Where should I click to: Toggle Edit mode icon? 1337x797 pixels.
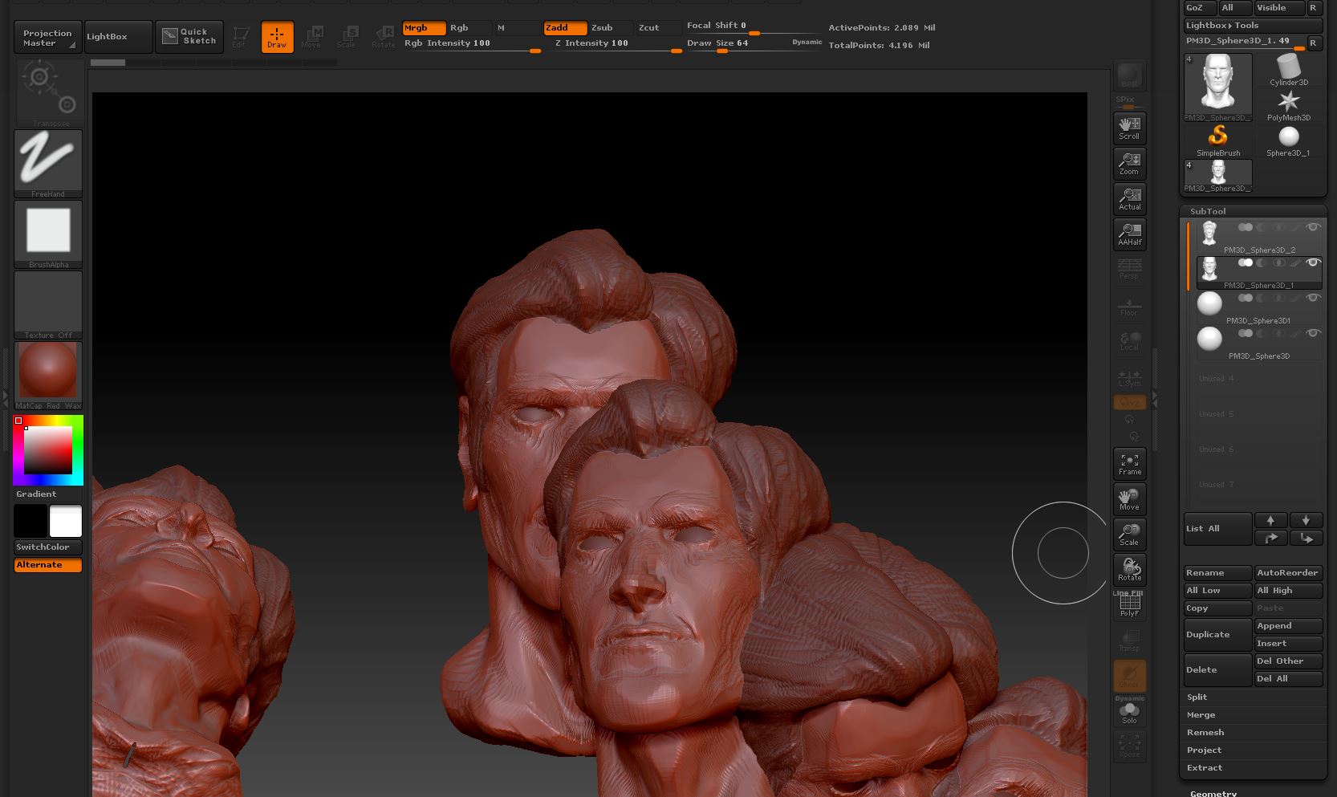pyautogui.click(x=240, y=37)
